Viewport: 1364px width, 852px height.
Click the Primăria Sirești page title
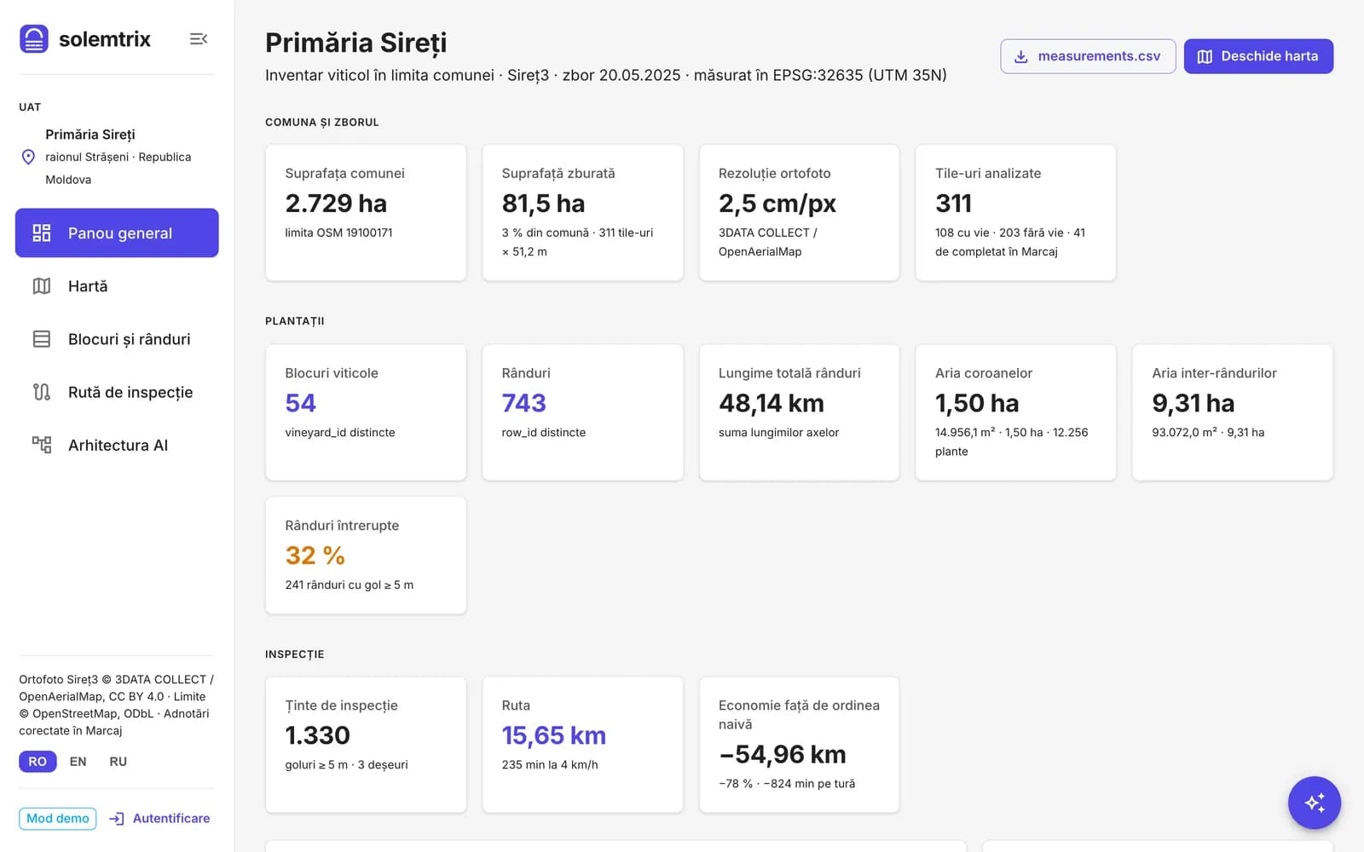pyautogui.click(x=355, y=43)
